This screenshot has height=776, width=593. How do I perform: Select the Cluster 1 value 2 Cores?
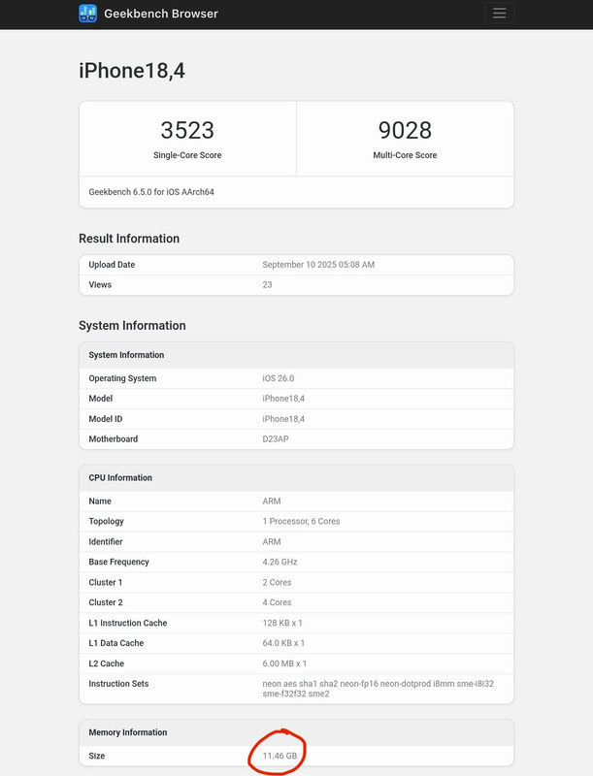point(278,582)
